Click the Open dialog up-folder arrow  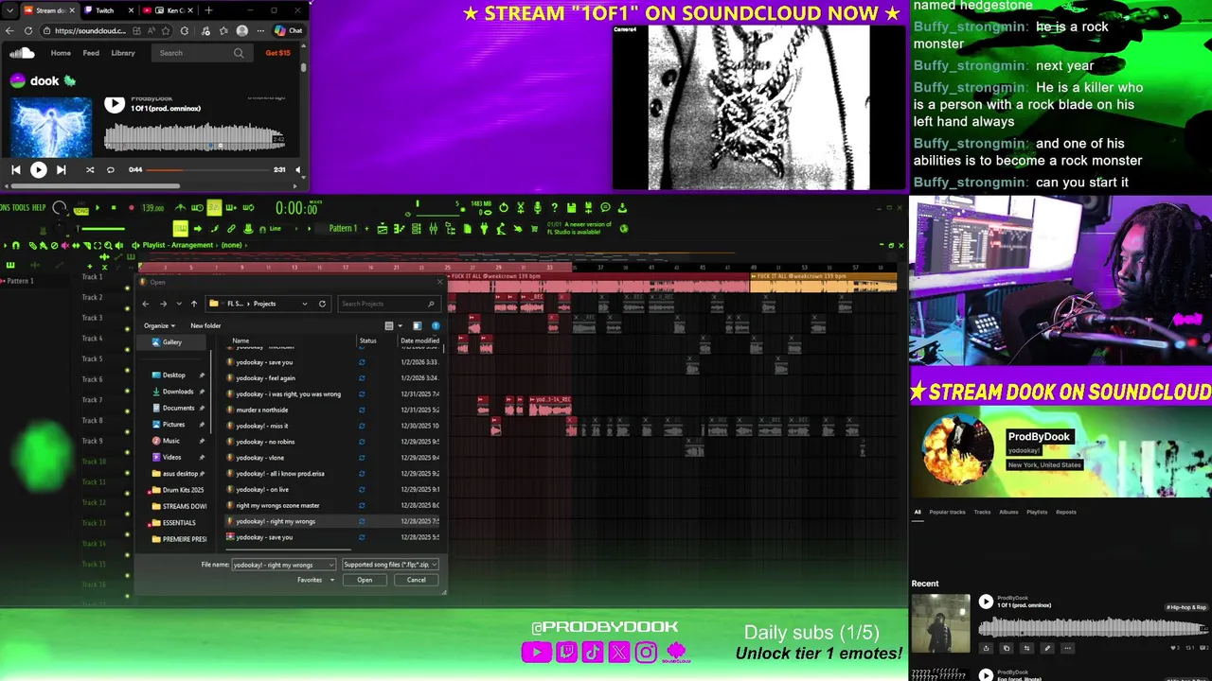(x=194, y=304)
